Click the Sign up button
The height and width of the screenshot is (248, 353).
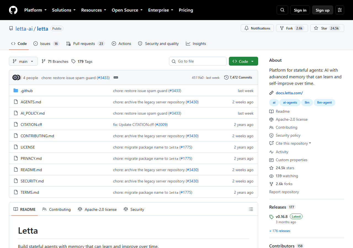tap(323, 10)
